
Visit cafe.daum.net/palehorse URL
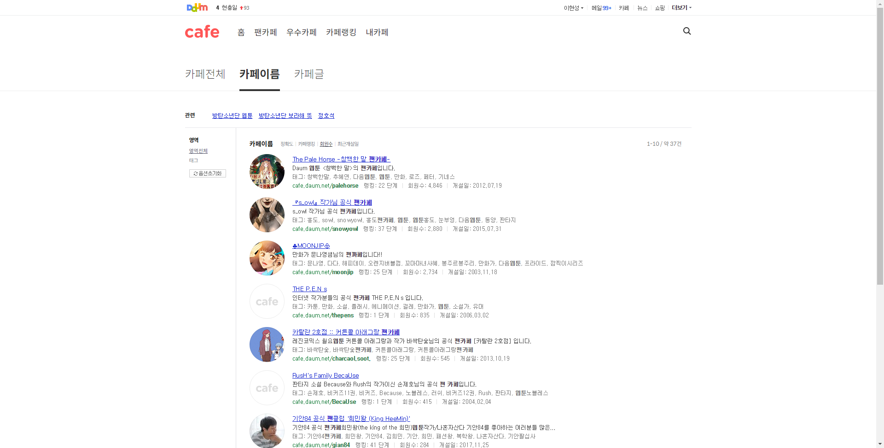point(326,186)
